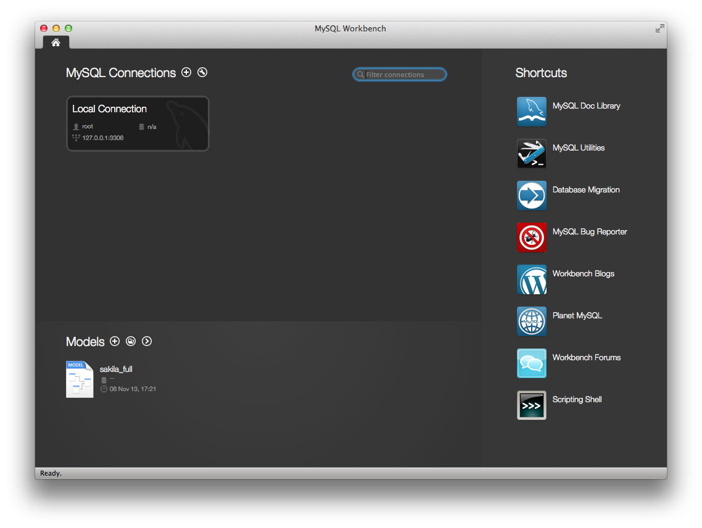Click the window resize icon in title bar
702x528 pixels.
659,28
